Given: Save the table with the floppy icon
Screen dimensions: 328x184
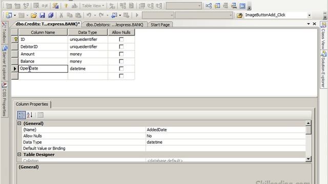Looking at the screenshot, I should coord(42,15).
